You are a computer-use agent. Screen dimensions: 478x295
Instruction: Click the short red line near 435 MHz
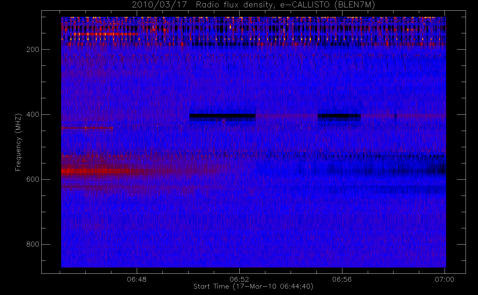87,128
